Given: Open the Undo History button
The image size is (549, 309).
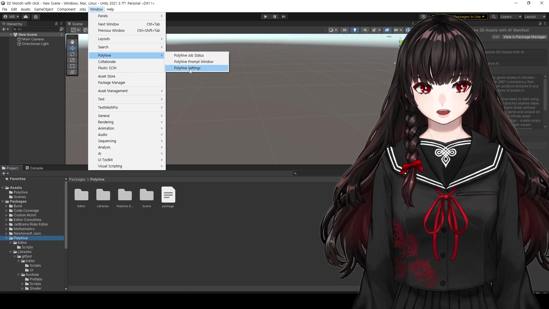Looking at the screenshot, I should tap(423, 17).
